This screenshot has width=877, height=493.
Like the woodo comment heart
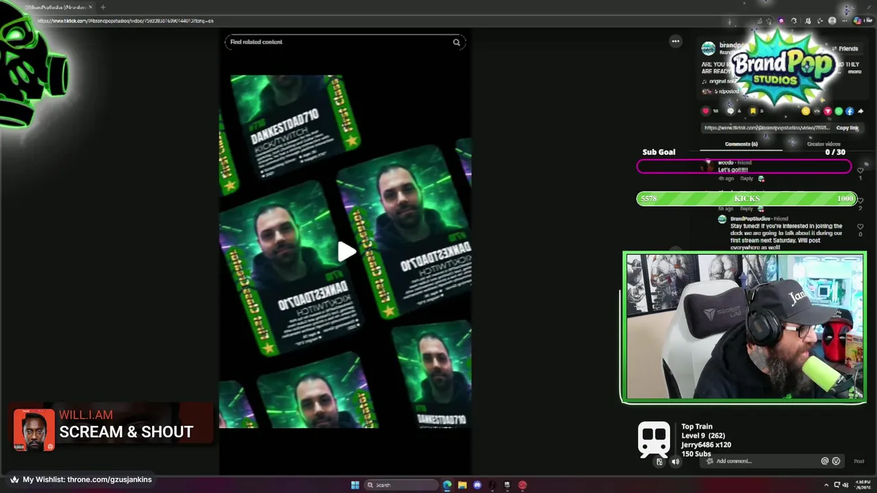click(861, 170)
